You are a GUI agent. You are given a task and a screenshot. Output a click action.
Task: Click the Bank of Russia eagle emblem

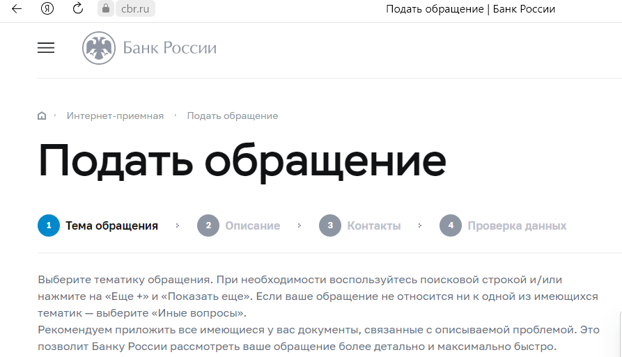pyautogui.click(x=99, y=48)
